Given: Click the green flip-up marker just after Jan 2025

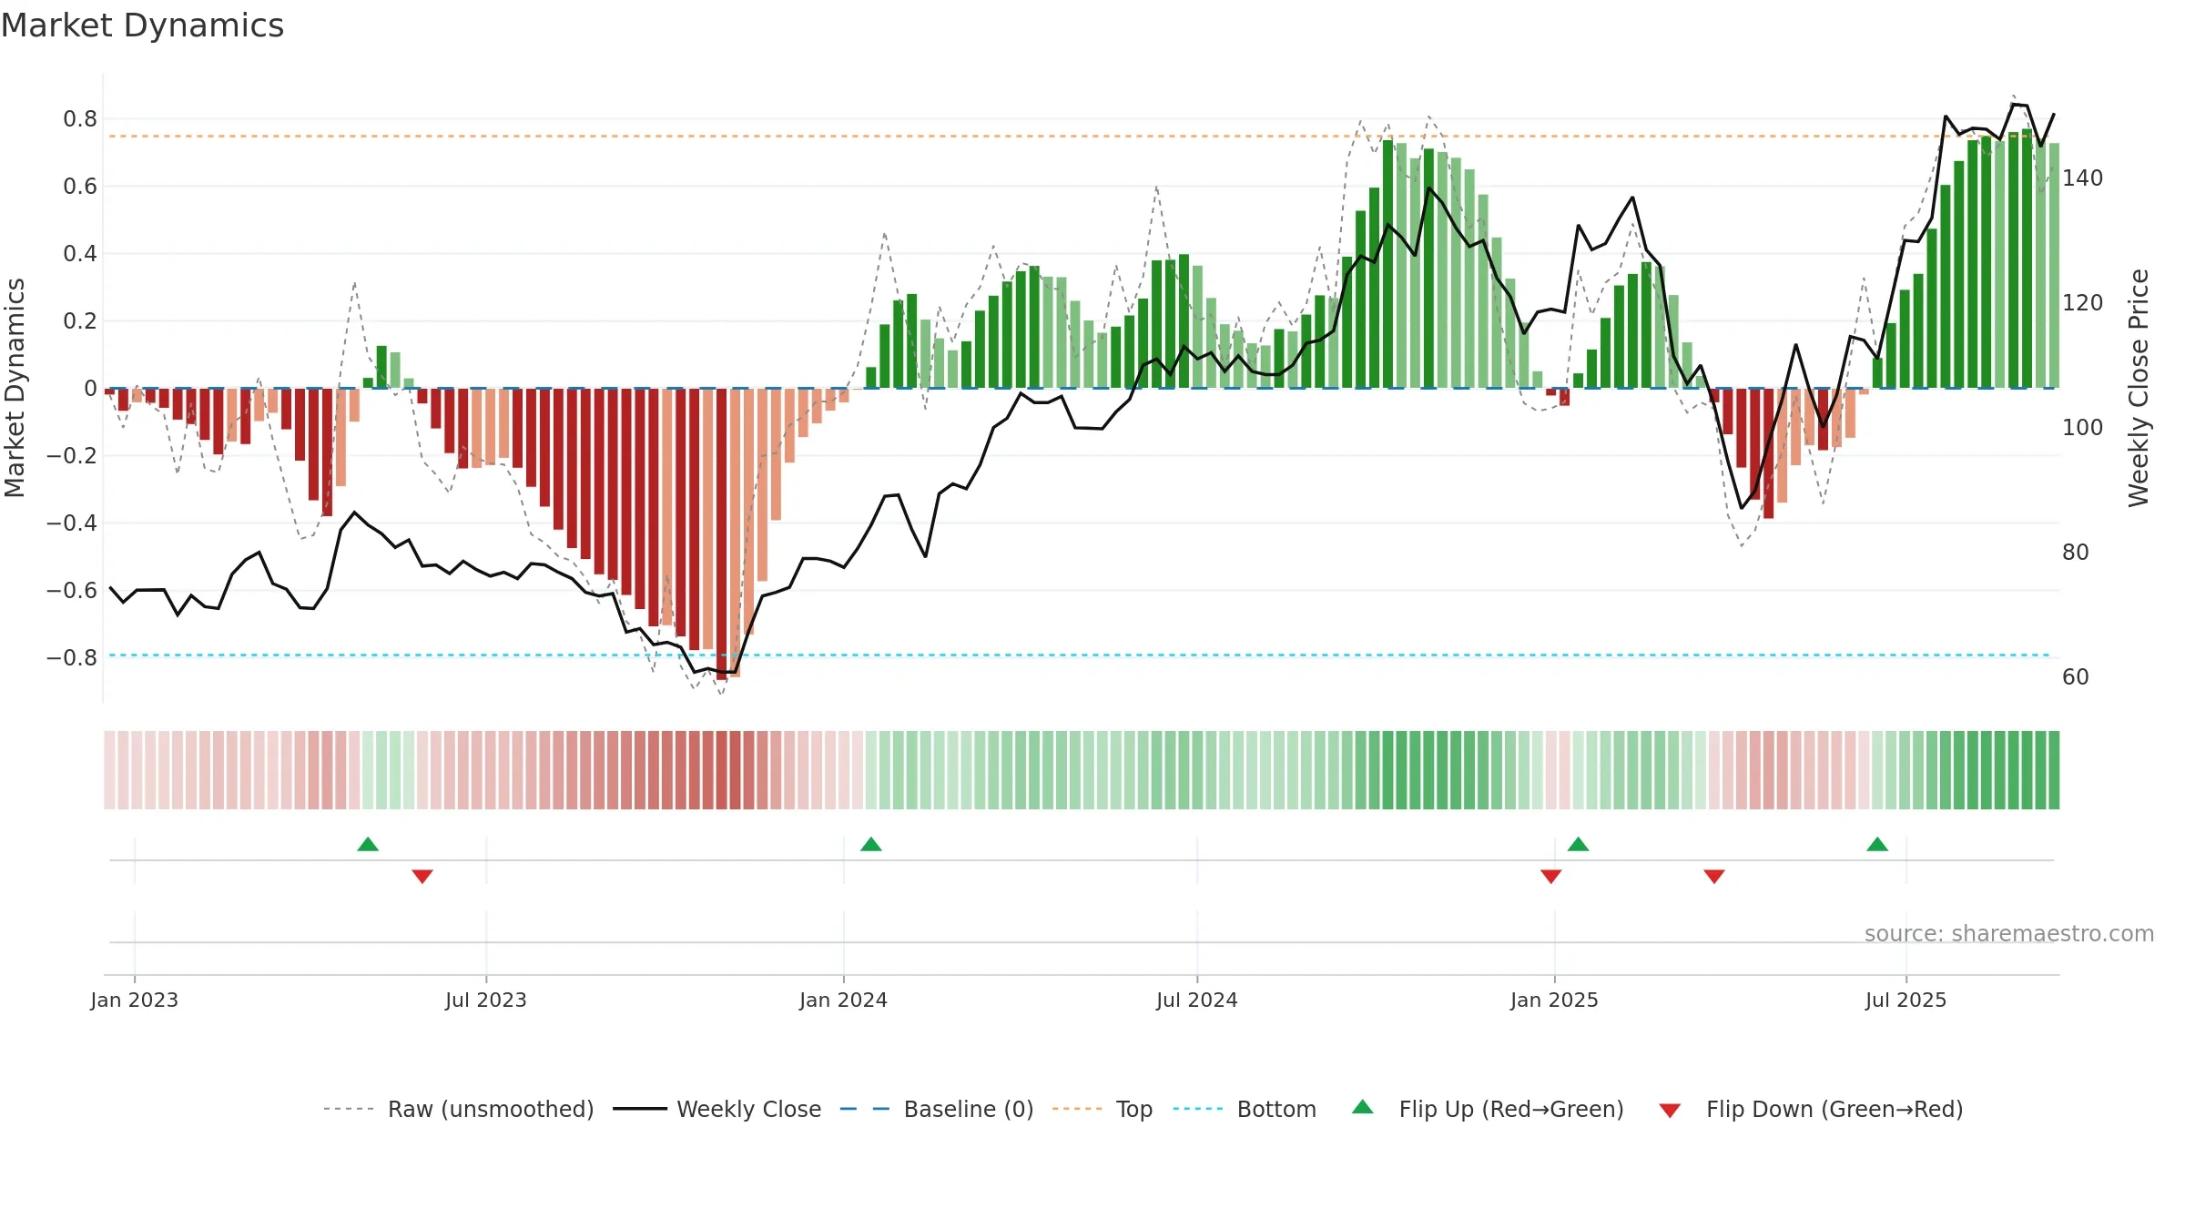Looking at the screenshot, I should (1579, 844).
